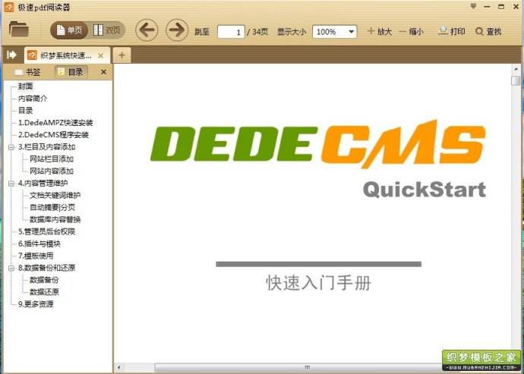Zoom out with the 缩小 button
The height and width of the screenshot is (374, 524).
tap(412, 31)
